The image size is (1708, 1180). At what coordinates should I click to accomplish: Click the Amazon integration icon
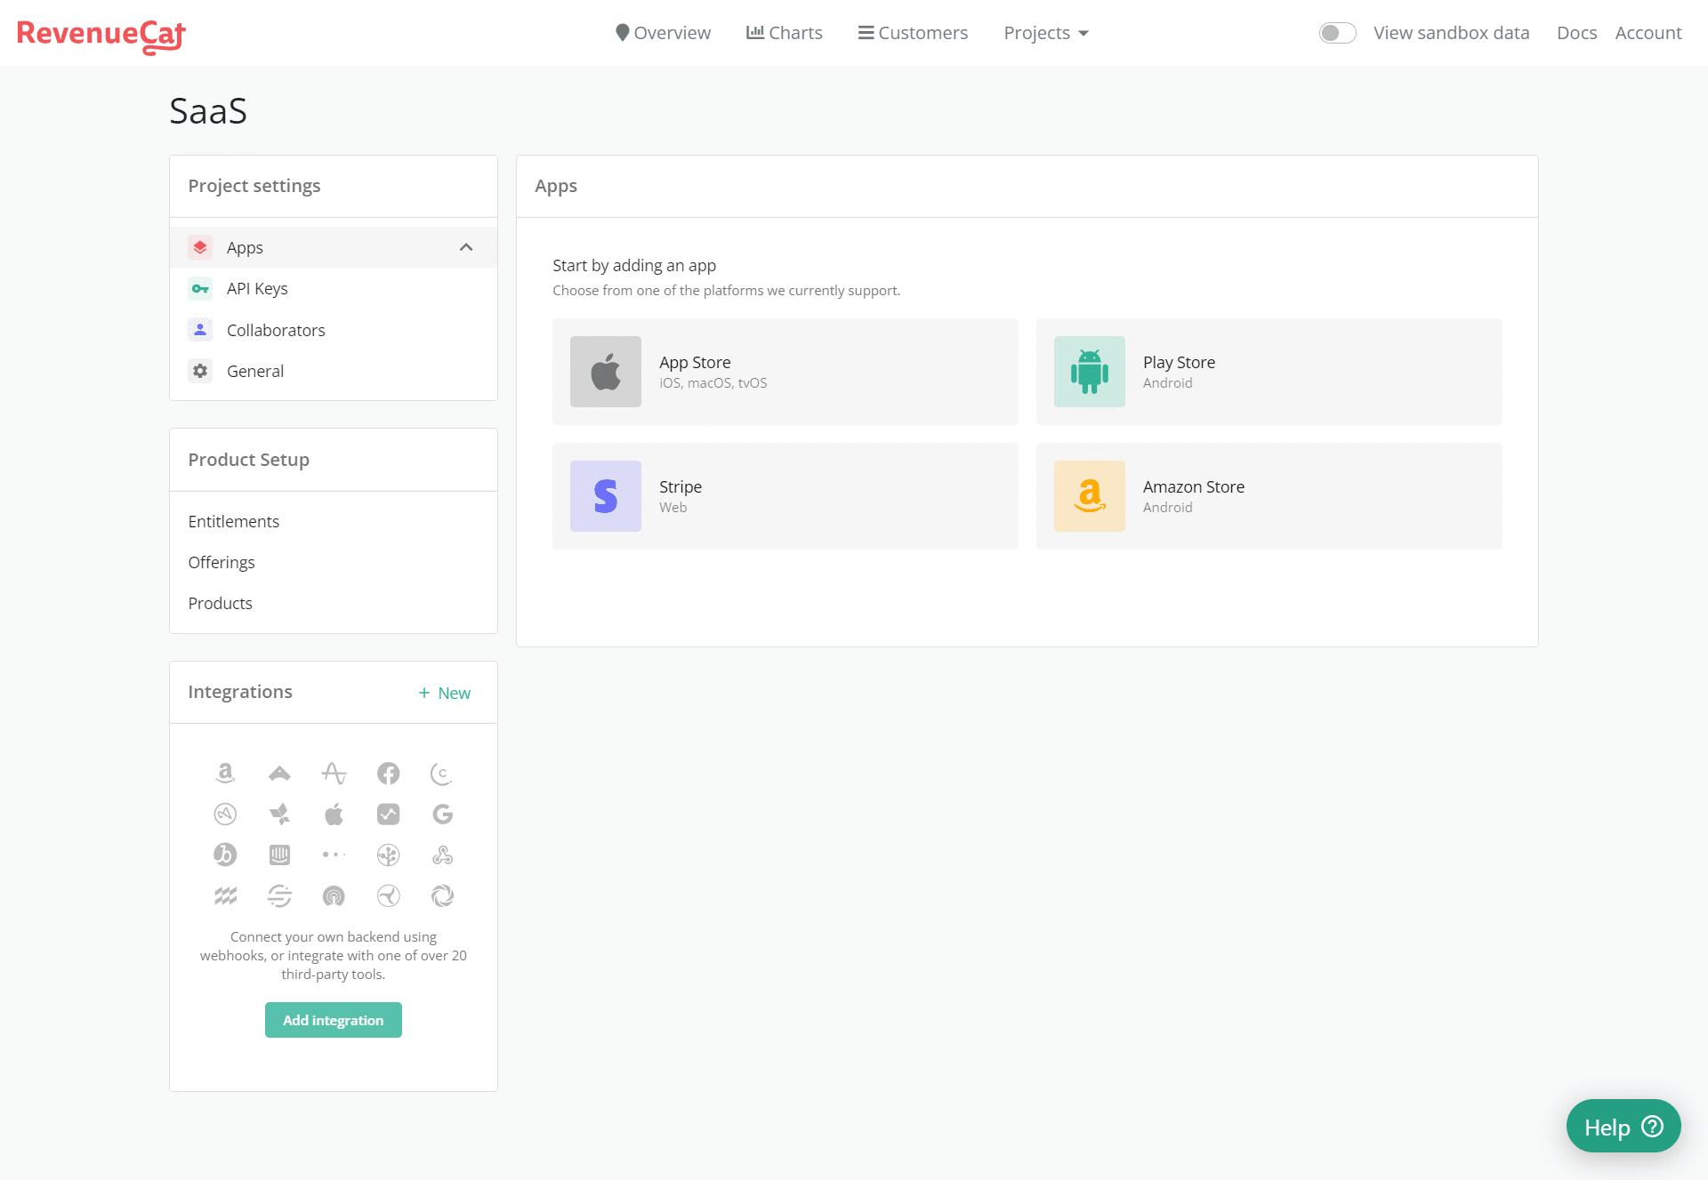tap(225, 774)
